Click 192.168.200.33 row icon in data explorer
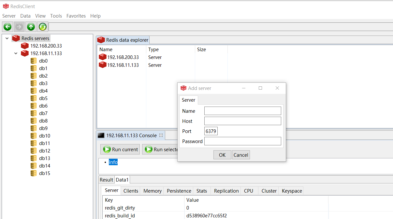The width and height of the screenshot is (393, 219). [103, 57]
